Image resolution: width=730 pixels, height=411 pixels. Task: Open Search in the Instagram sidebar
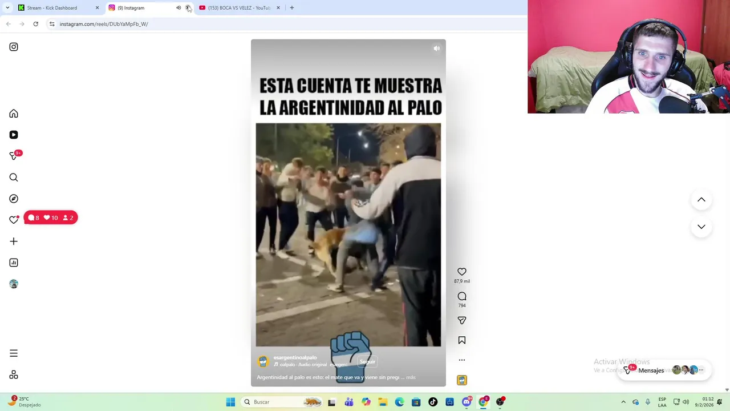14,178
